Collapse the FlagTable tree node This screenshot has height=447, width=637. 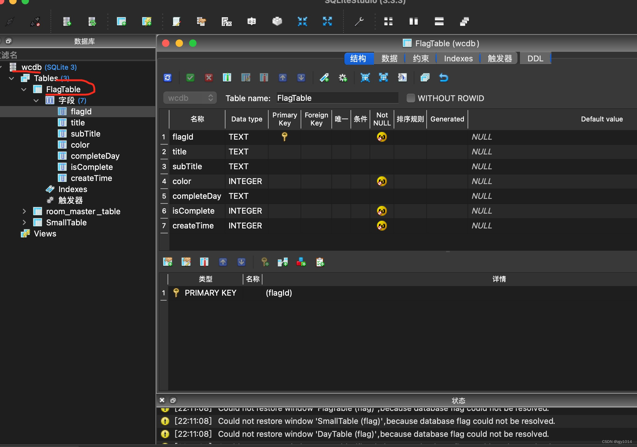[24, 89]
